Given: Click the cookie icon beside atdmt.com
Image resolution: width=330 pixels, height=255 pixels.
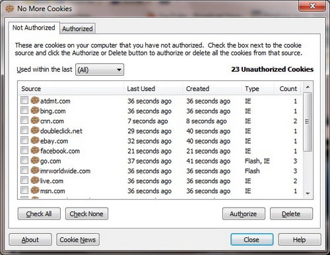Looking at the screenshot, I should (x=35, y=101).
